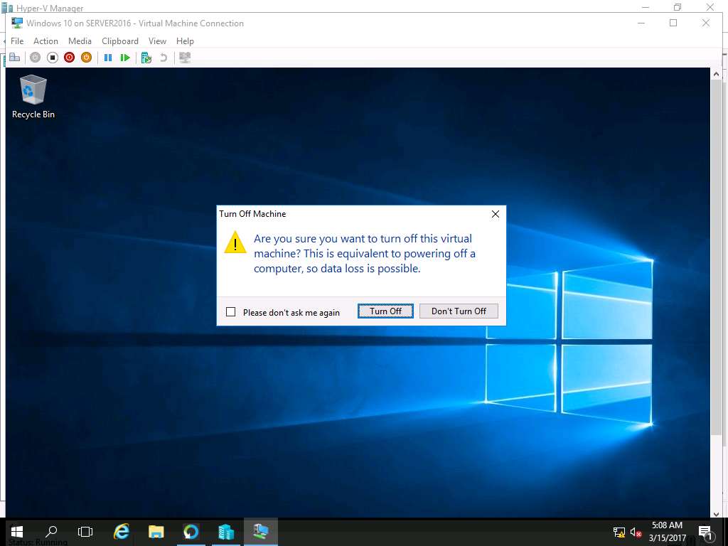Open the Media menu
The image size is (728, 546).
coord(80,41)
